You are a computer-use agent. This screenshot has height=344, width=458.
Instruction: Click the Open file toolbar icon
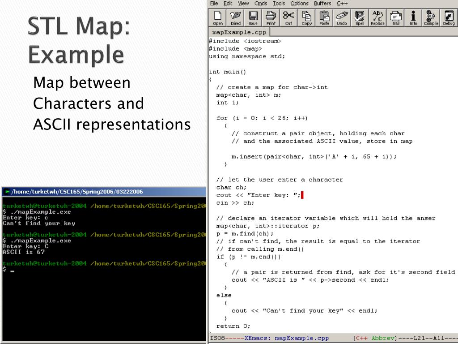[218, 18]
